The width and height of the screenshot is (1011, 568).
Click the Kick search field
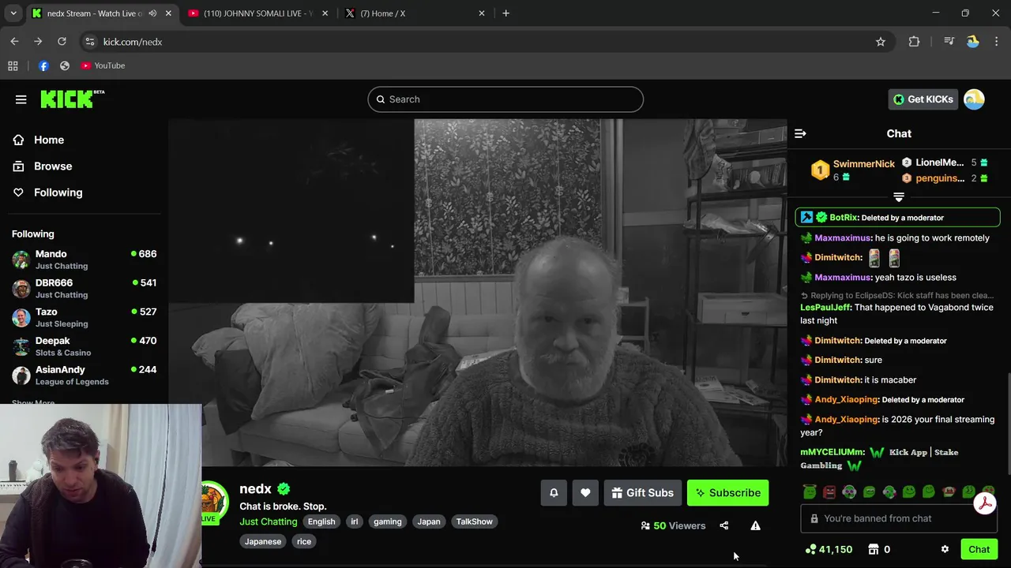click(505, 99)
